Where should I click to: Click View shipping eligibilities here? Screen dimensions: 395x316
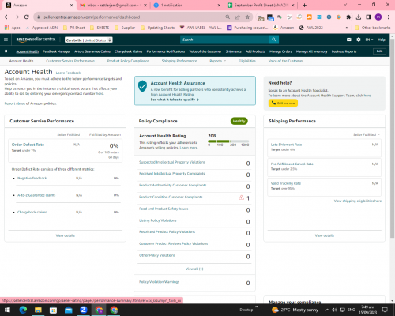click(x=358, y=201)
